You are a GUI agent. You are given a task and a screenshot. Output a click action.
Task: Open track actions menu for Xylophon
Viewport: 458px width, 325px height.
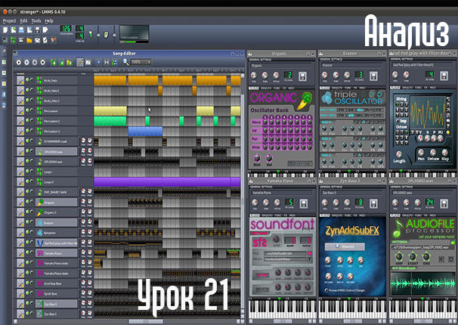pyautogui.click(x=20, y=233)
